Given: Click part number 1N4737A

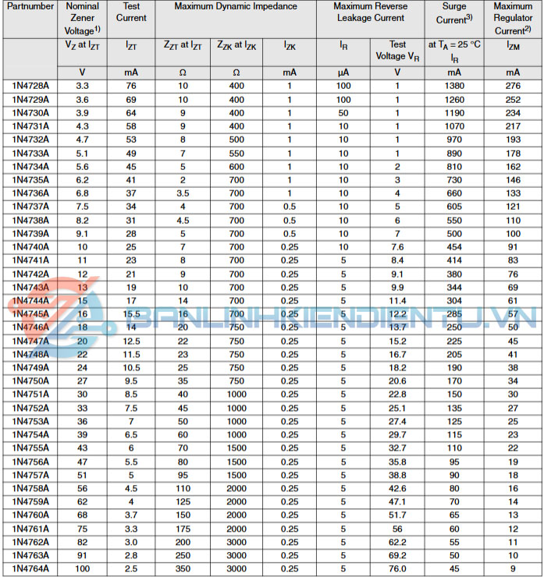Looking at the screenshot, I should 30,207.
